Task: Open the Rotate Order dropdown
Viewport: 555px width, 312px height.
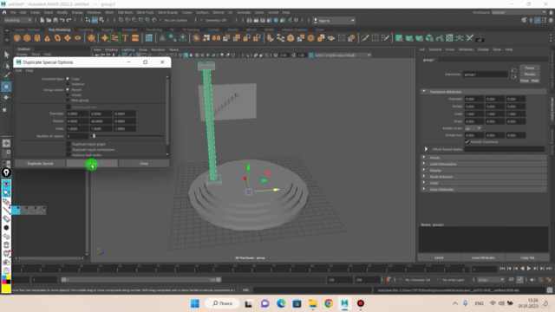Action: 473,128
